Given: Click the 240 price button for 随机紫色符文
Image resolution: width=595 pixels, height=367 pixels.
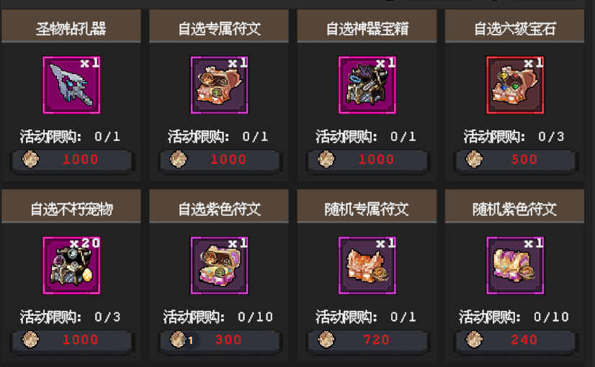Looking at the screenshot, I should click(x=516, y=340).
